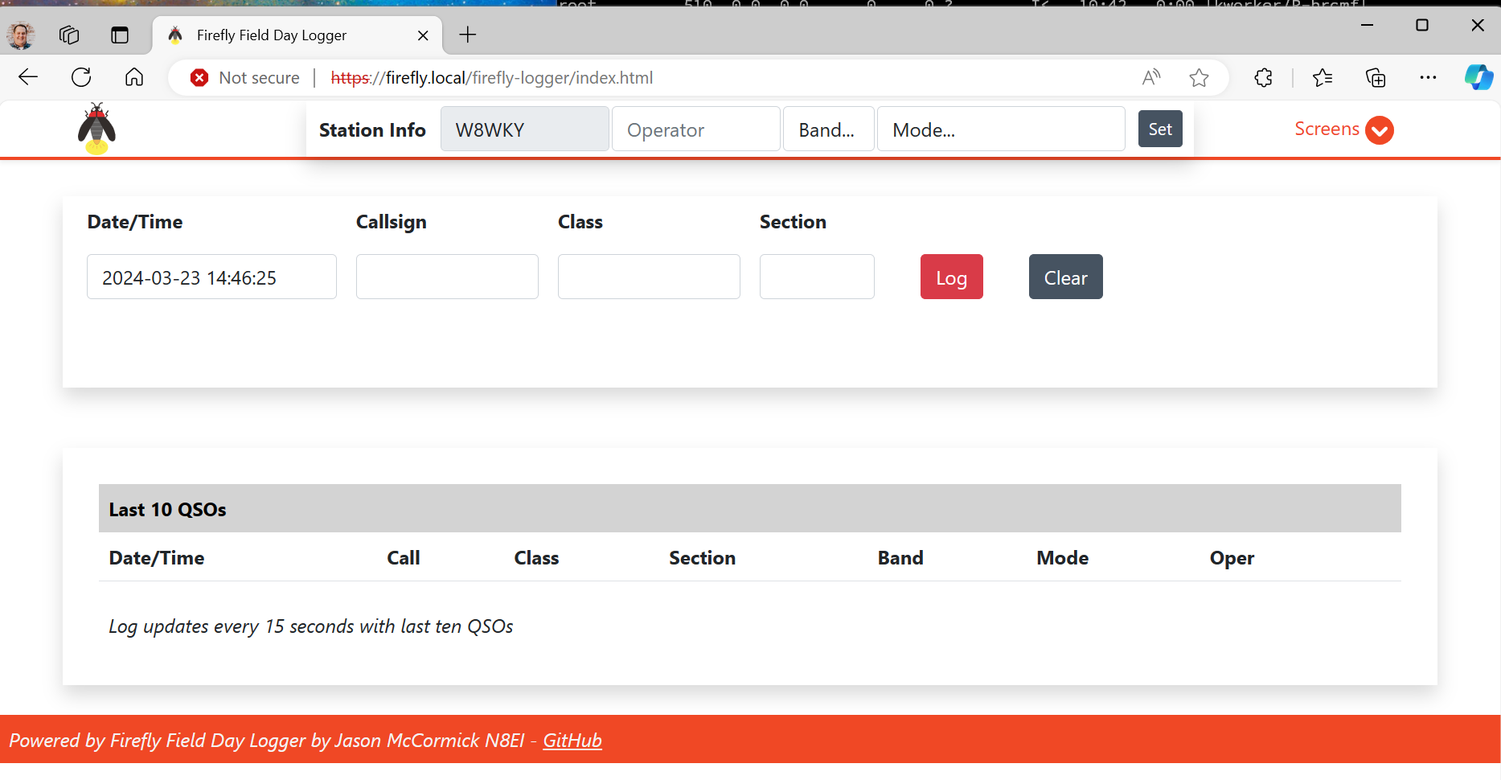Open the Mode selector dropdown
This screenshot has height=780, width=1501.
[x=1000, y=129]
